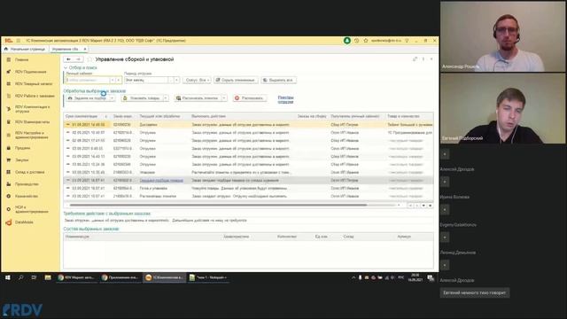Screen dimensions: 567x319
Task: Open the Повторы отгрузки link
Action: click(x=285, y=100)
